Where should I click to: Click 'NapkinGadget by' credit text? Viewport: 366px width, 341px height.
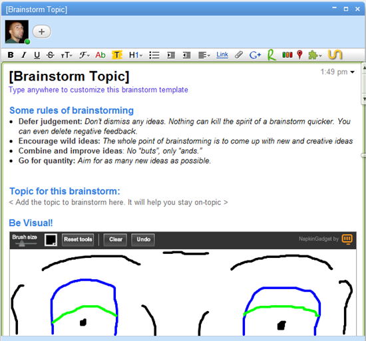tap(319, 239)
